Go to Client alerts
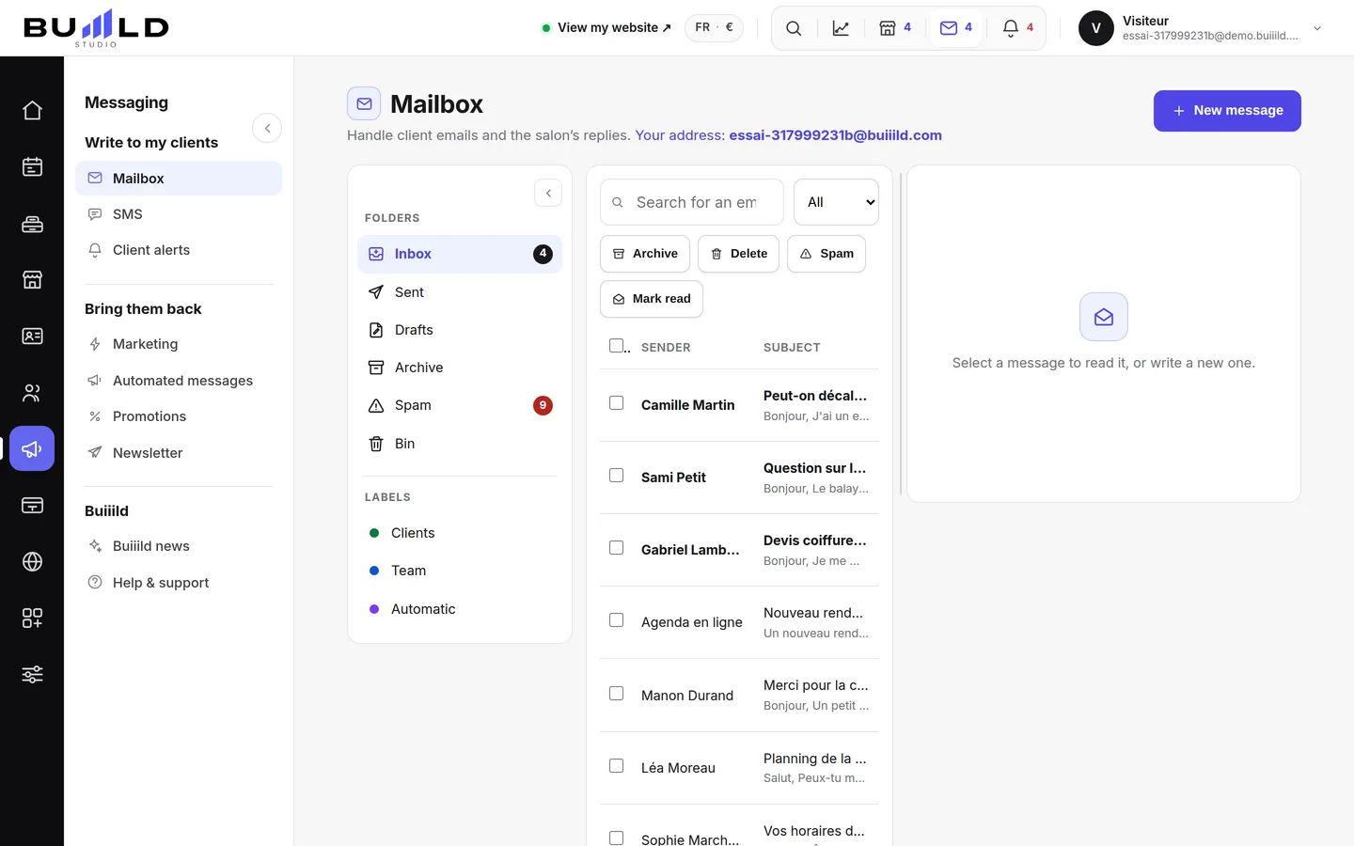Viewport: 1354px width, 846px height. pyautogui.click(x=179, y=250)
